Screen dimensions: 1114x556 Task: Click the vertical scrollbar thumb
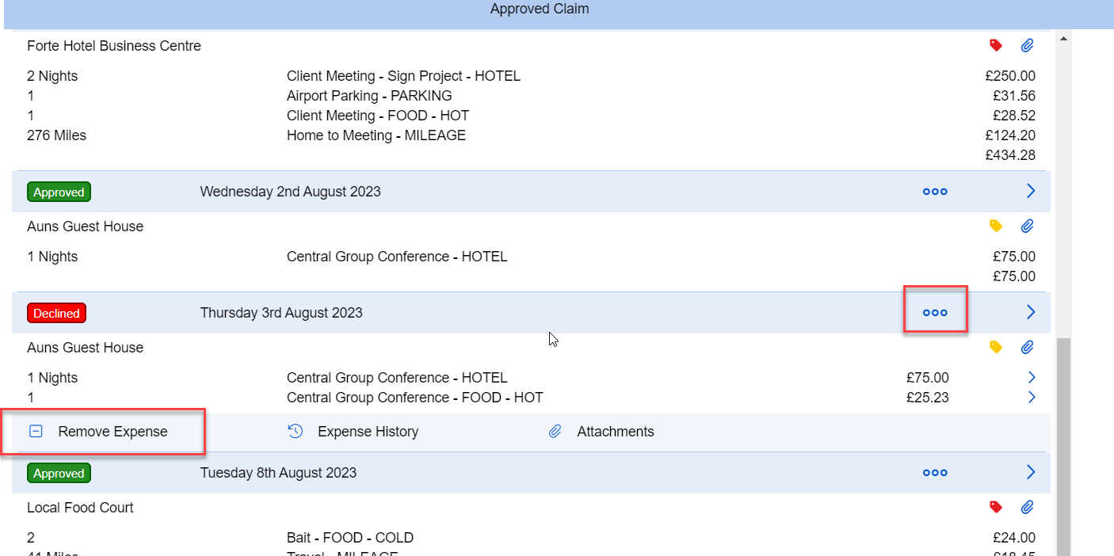point(1063,444)
